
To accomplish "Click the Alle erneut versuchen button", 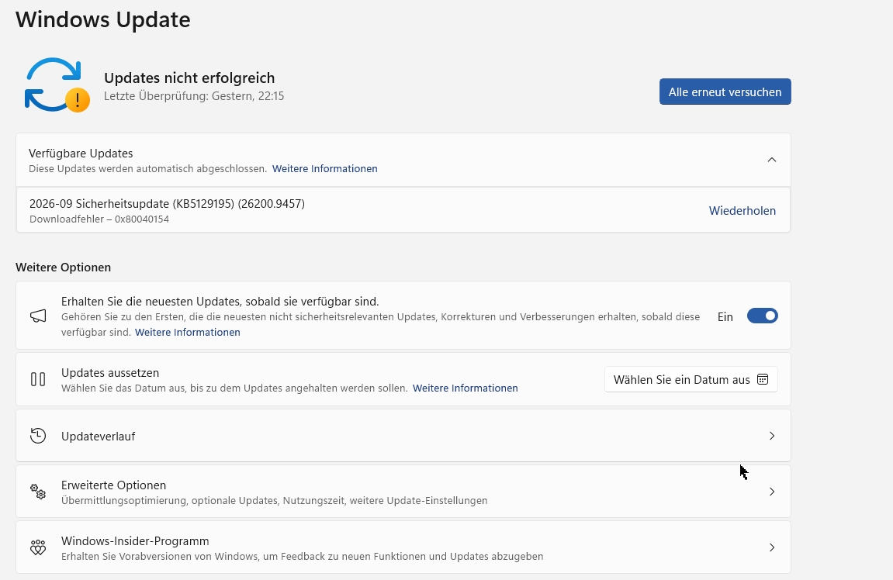I will pyautogui.click(x=725, y=91).
